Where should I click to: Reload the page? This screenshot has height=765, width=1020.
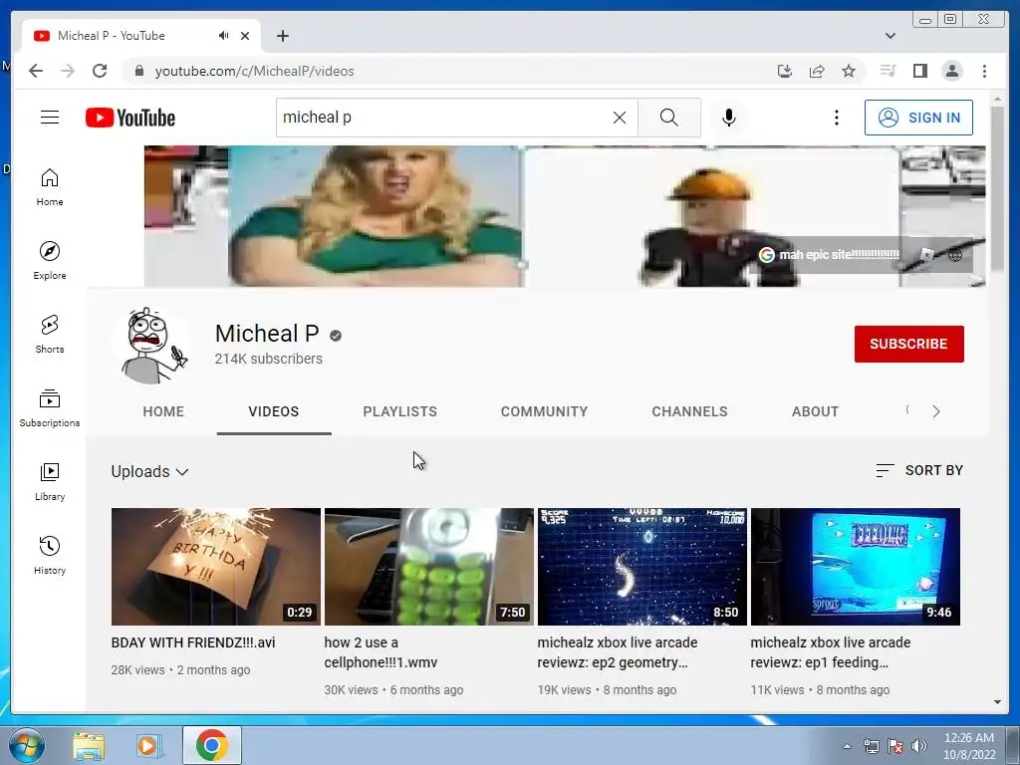coord(100,71)
